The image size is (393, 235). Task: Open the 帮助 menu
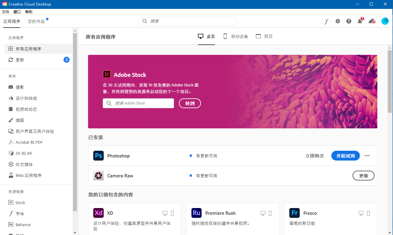click(29, 12)
